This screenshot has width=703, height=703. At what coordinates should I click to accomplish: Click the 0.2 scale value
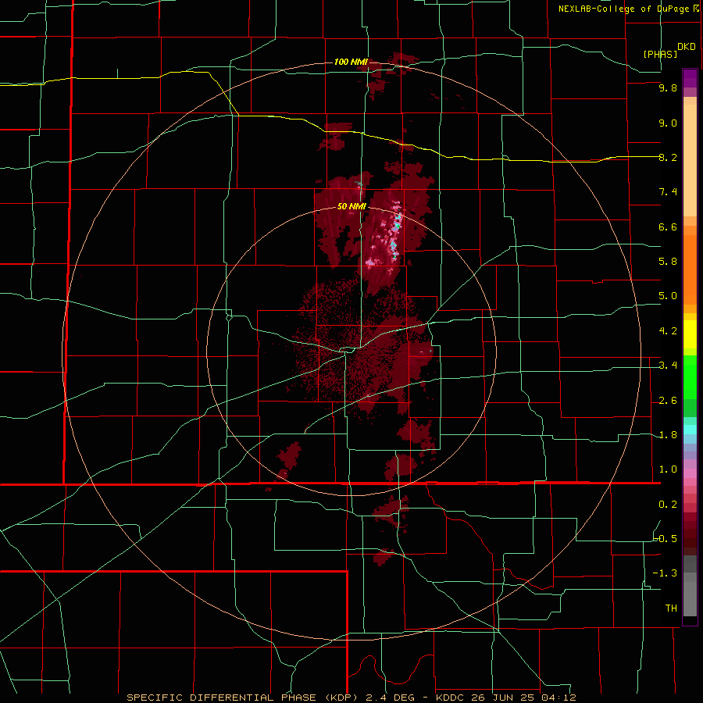coord(668,505)
